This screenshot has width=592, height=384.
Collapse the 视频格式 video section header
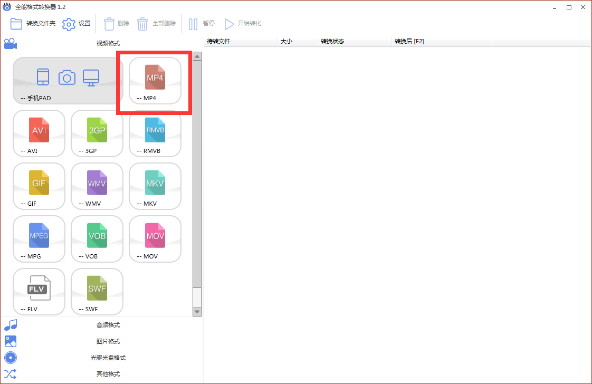(108, 43)
